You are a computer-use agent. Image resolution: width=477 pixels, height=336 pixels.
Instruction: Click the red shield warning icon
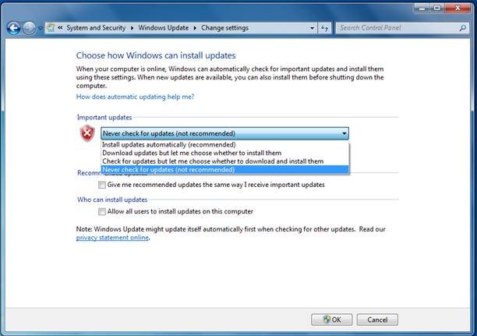pyautogui.click(x=87, y=133)
